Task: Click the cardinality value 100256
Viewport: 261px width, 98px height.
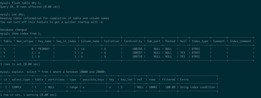Action: [x=137, y=49]
